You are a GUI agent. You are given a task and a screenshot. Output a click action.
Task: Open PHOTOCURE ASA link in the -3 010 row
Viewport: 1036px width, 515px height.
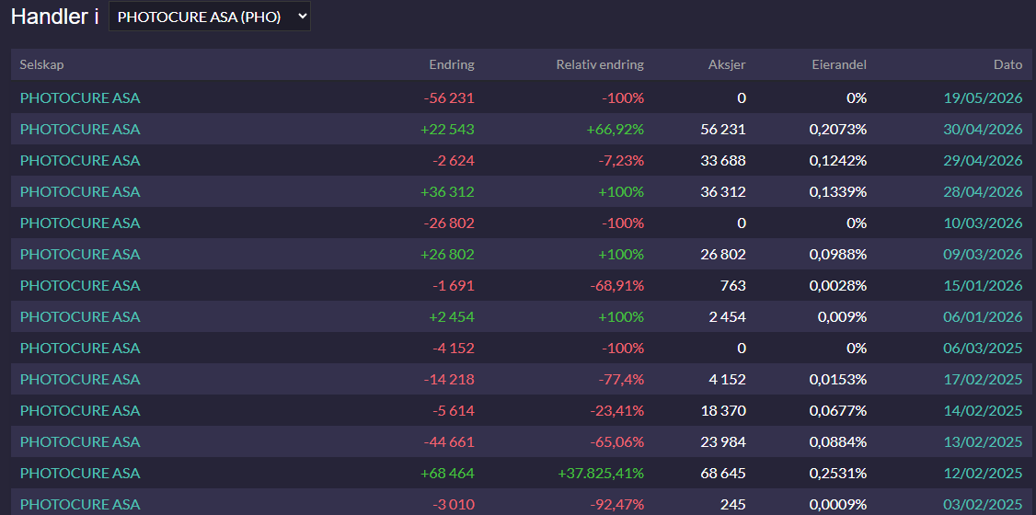click(80, 505)
